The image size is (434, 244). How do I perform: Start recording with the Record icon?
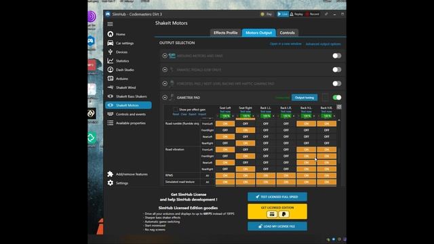[x=307, y=14]
